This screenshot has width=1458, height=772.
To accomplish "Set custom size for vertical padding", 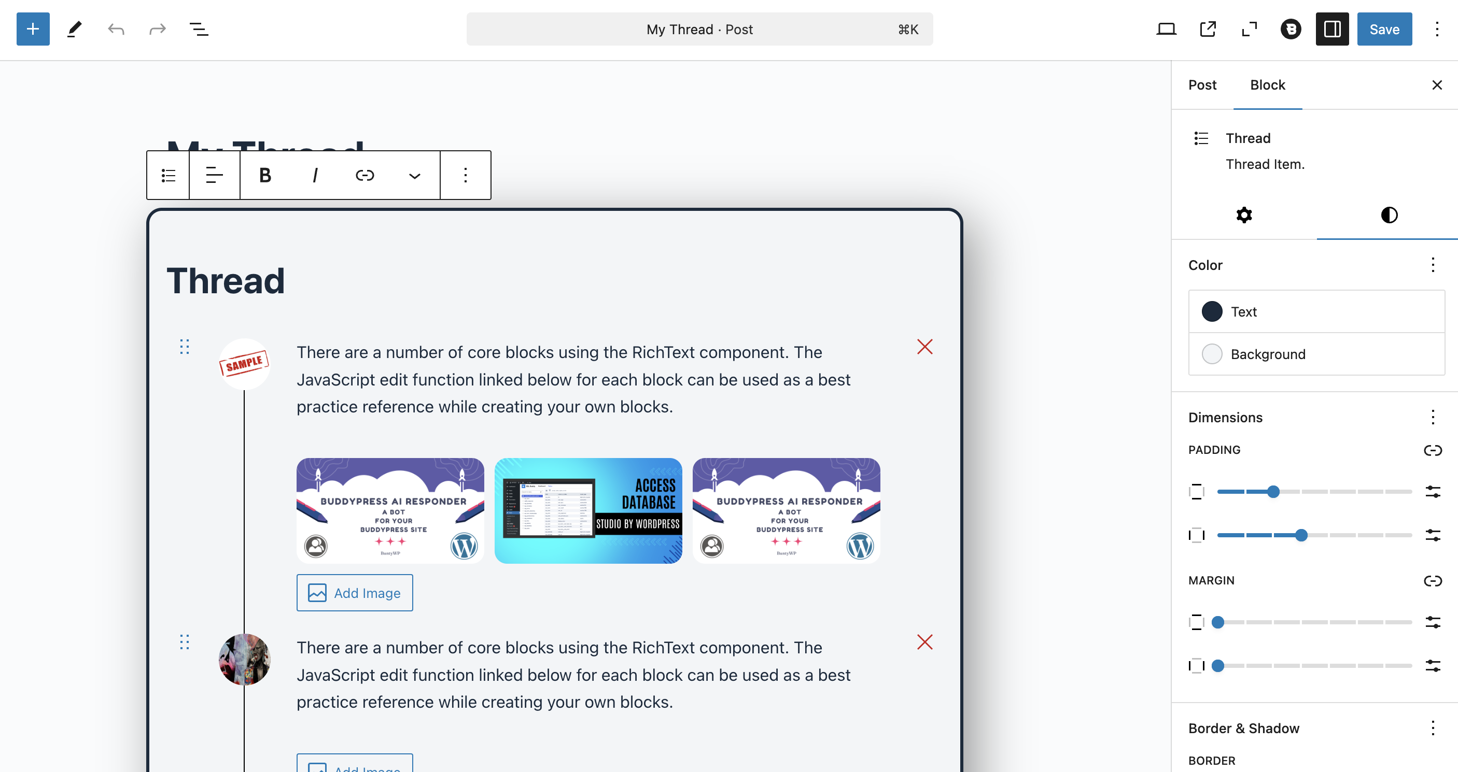I will point(1433,492).
